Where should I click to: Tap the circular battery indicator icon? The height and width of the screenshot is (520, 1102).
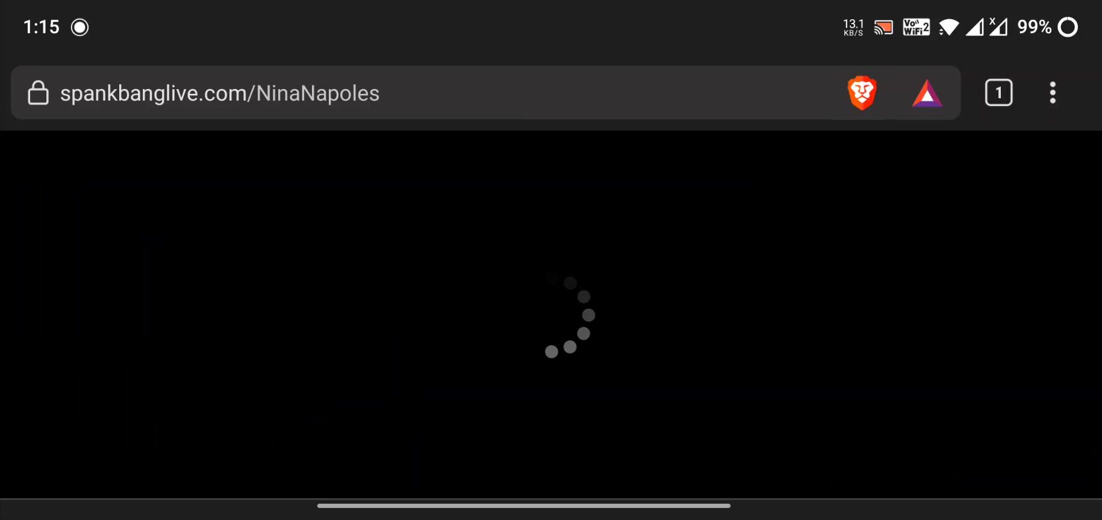pos(1068,27)
